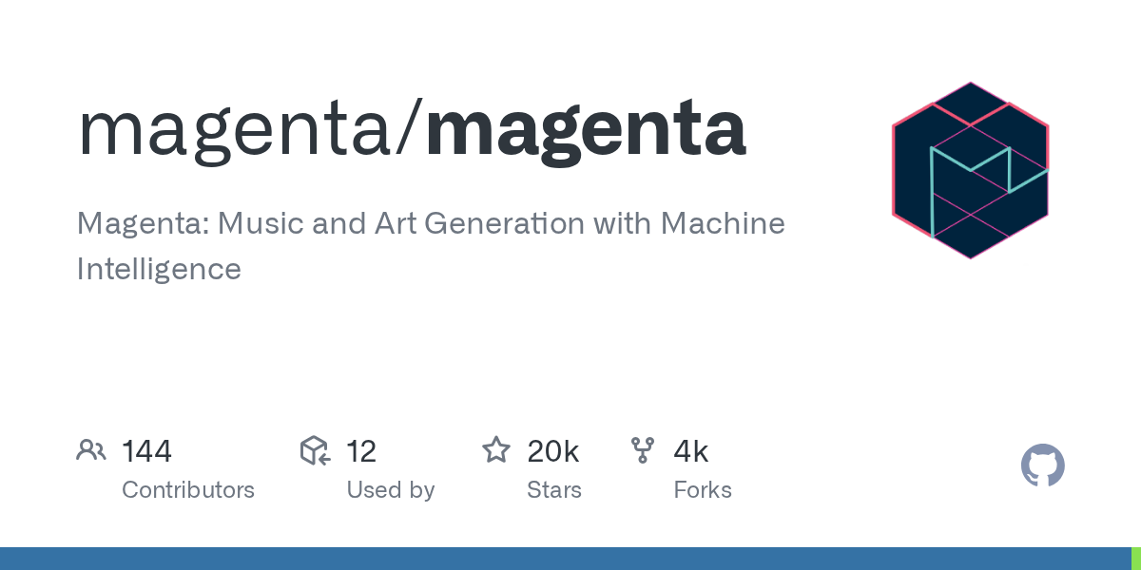Open the Used by label
Viewport: 1141px width, 570px height.
click(x=391, y=490)
